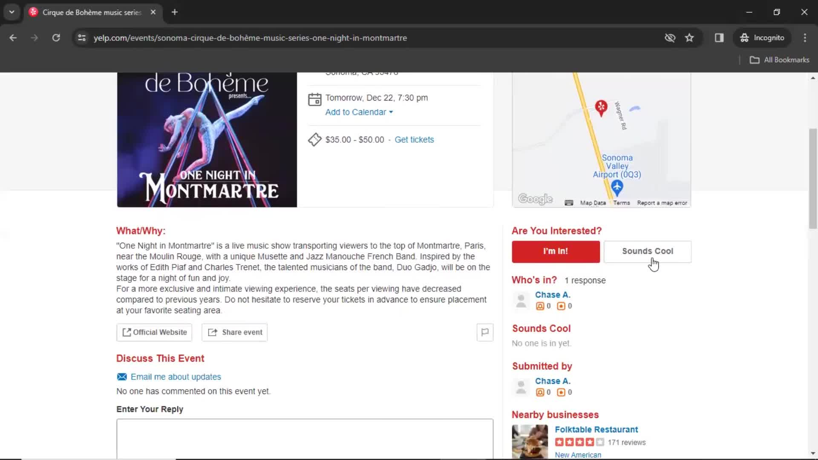Select the browser address bar URL
This screenshot has width=818, height=460.
pyautogui.click(x=251, y=37)
